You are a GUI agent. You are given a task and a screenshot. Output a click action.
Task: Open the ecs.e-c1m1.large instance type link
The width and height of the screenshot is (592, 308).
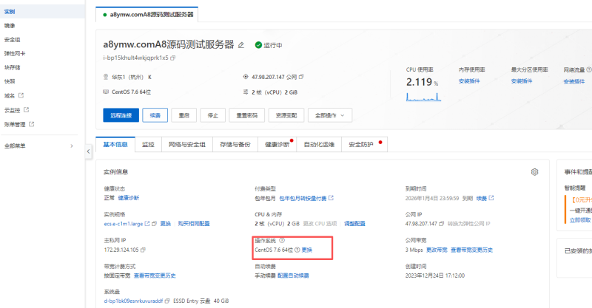[x=124, y=224]
